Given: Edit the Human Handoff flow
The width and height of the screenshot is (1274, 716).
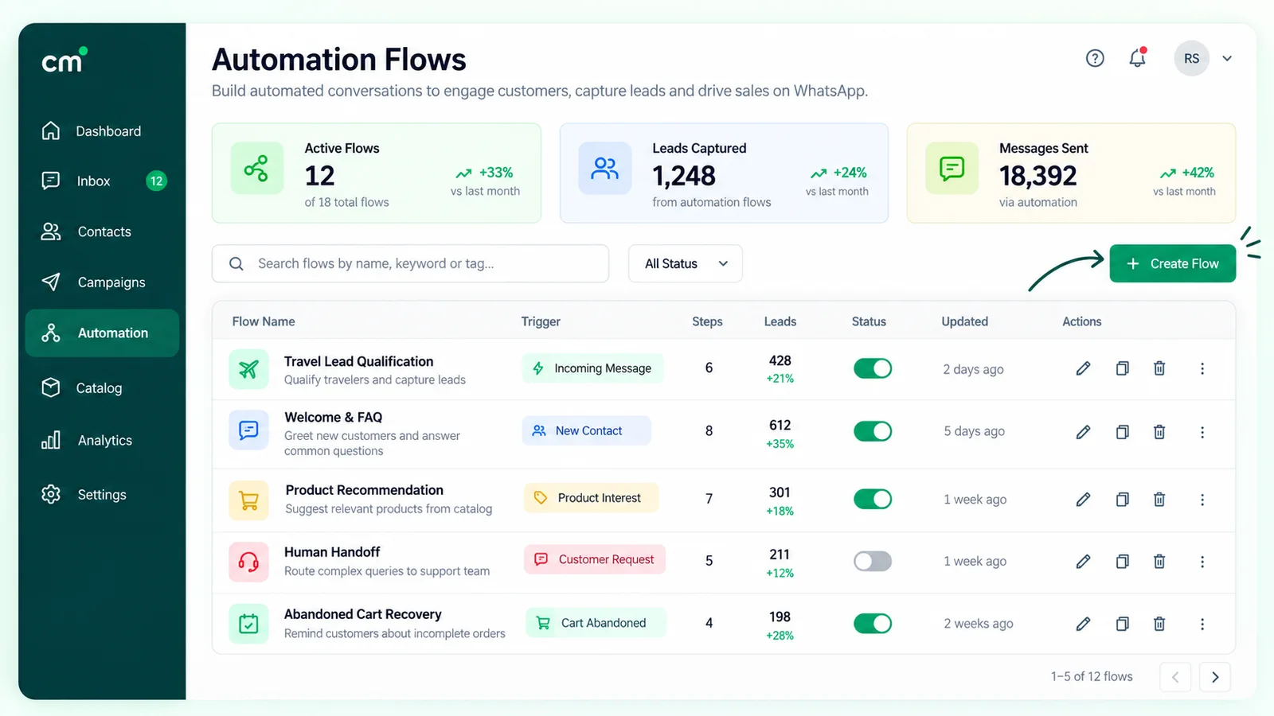Looking at the screenshot, I should tap(1083, 562).
